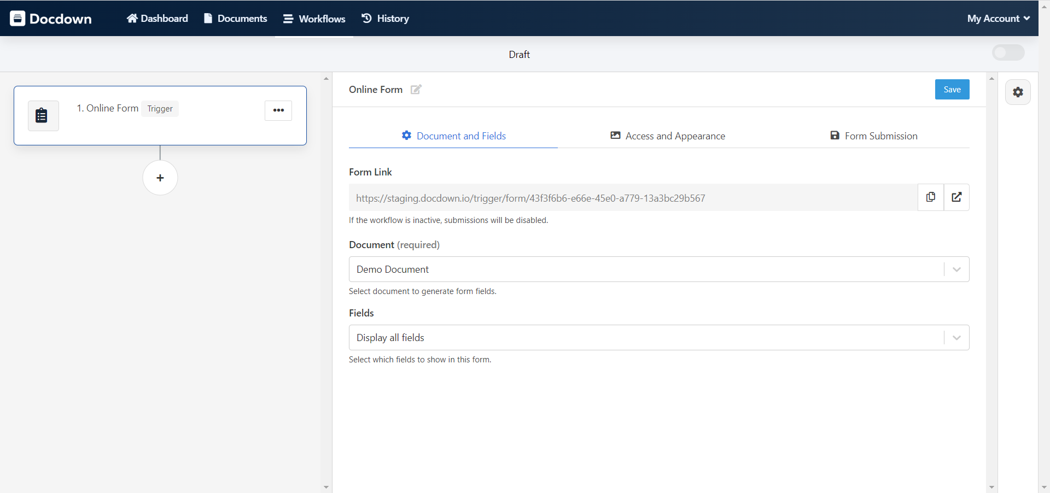Click the Trigger badge on the Online Form card
The height and width of the screenshot is (493, 1050).
click(x=160, y=109)
